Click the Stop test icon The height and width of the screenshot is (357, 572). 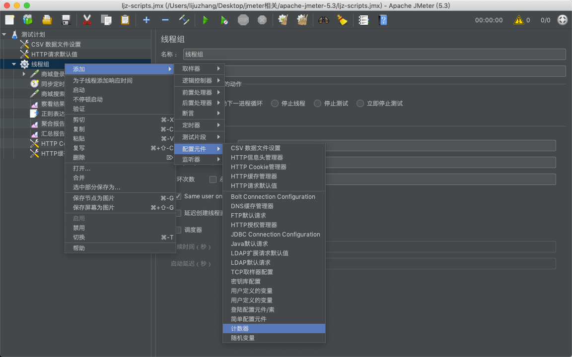243,20
